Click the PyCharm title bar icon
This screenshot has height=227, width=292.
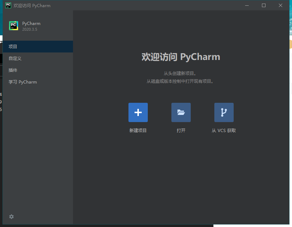pos(8,5)
